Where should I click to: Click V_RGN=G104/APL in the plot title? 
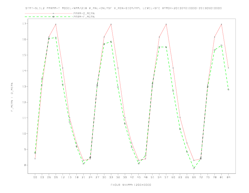[x=128, y=8]
